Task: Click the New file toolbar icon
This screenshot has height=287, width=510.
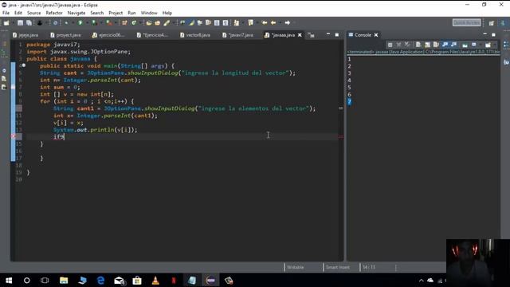Action: point(6,23)
